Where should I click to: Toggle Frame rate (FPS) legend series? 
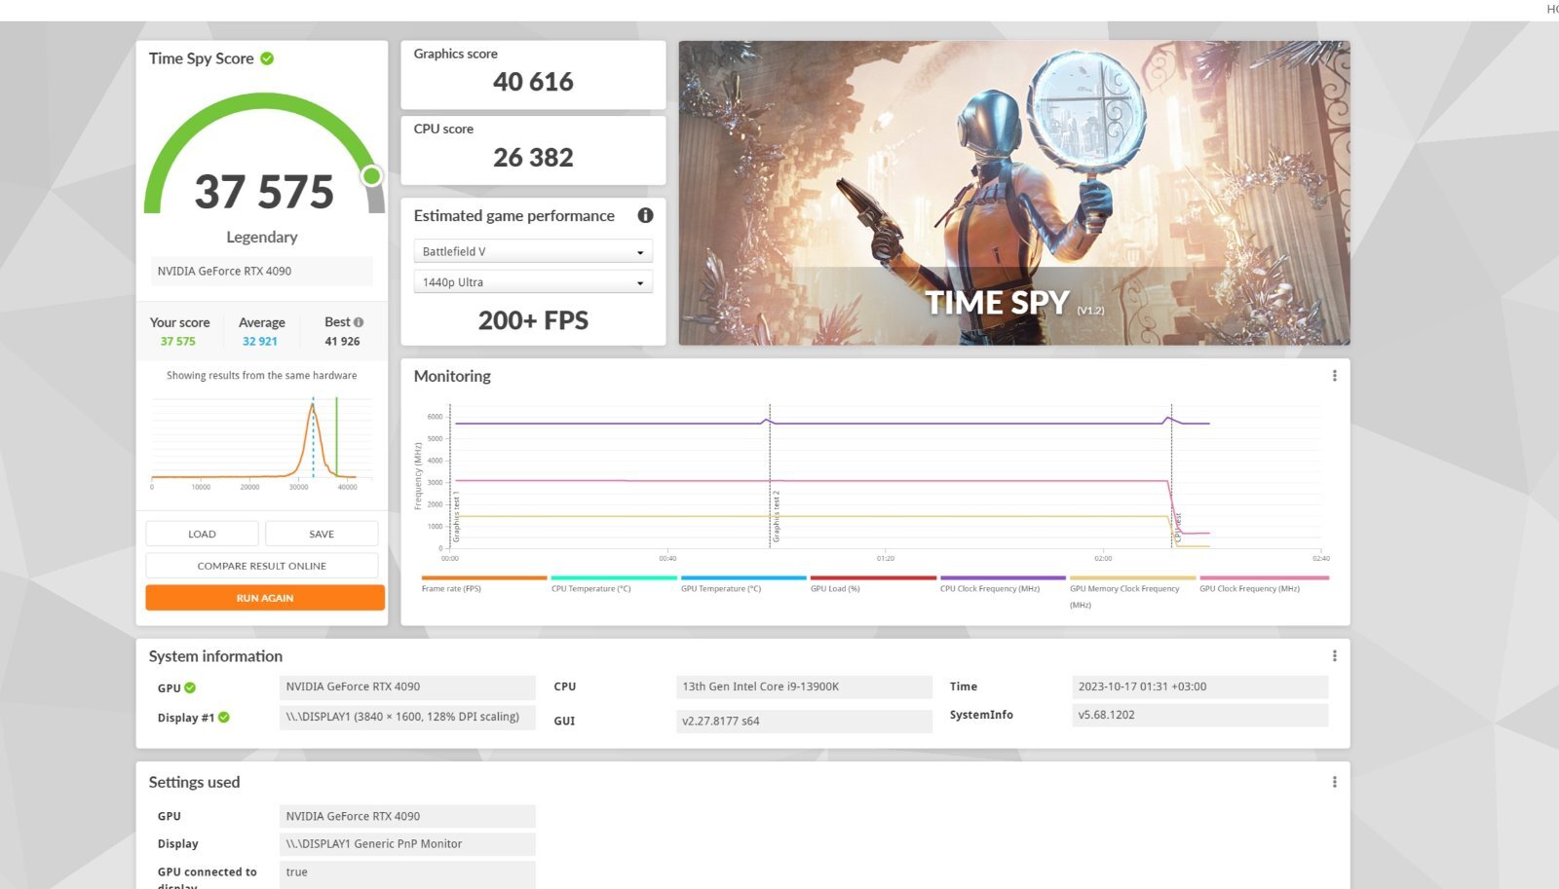483,584
